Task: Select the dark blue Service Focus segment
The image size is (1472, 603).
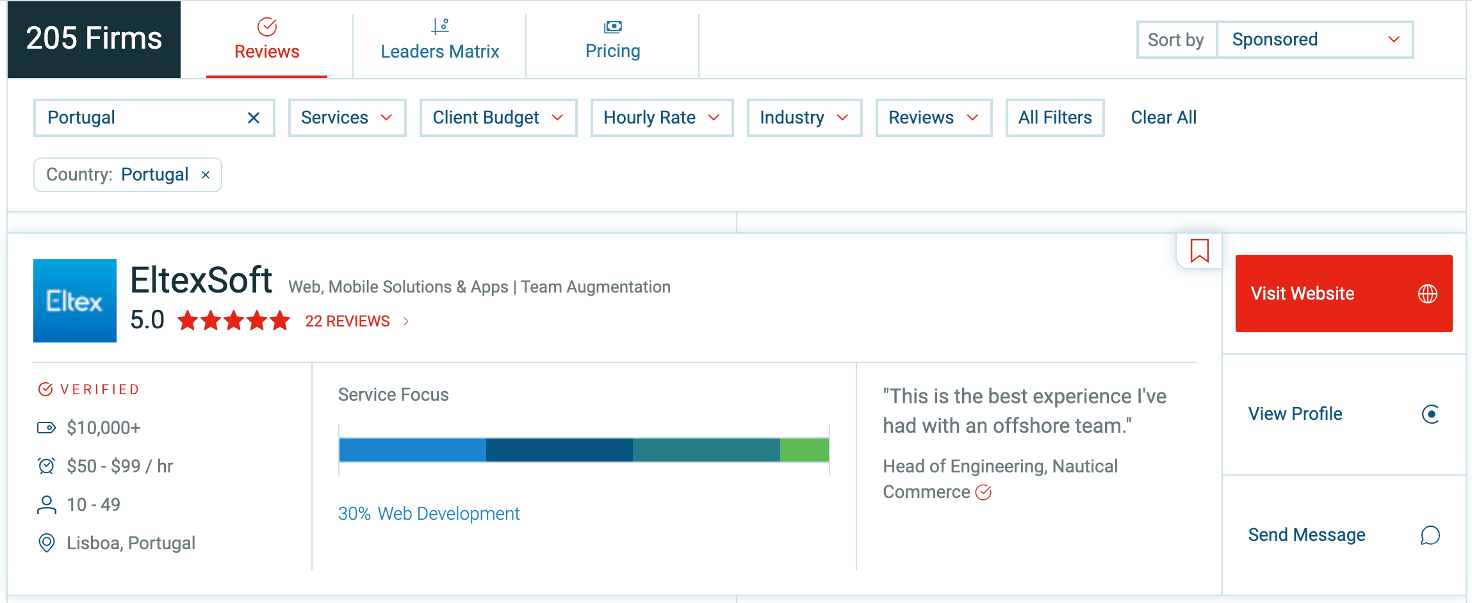Action: pos(559,450)
